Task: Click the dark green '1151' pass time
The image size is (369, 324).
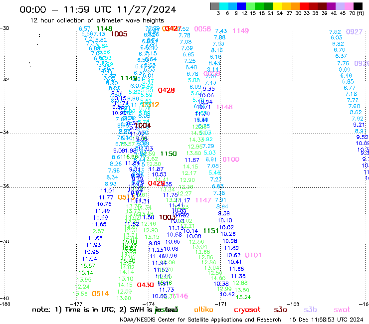Action: point(211,231)
